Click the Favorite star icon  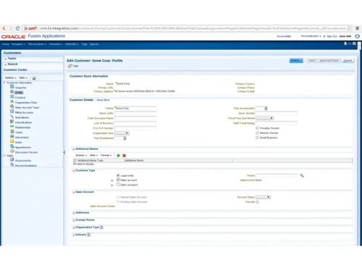[257, 202]
